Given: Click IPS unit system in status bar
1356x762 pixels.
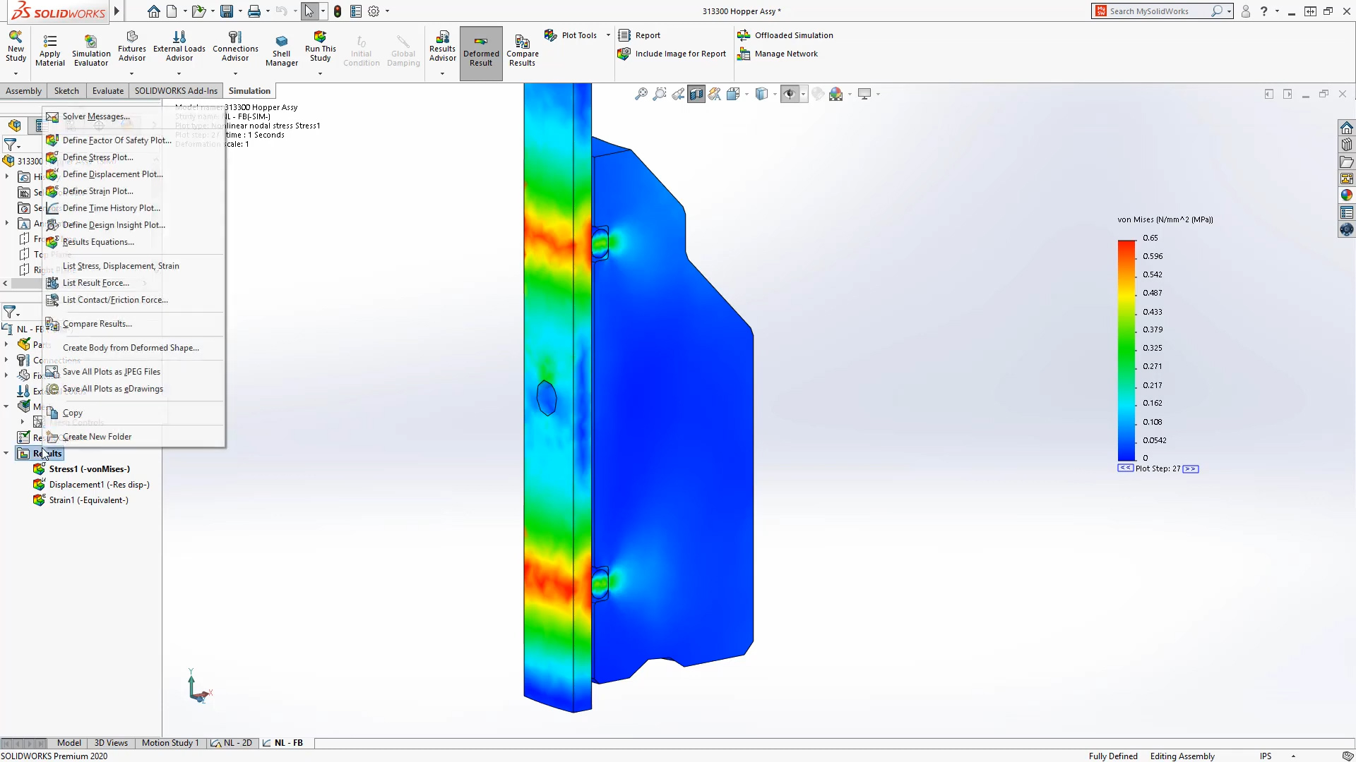Looking at the screenshot, I should (1266, 756).
